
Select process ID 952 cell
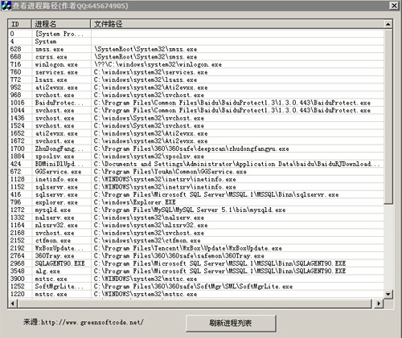coord(16,88)
